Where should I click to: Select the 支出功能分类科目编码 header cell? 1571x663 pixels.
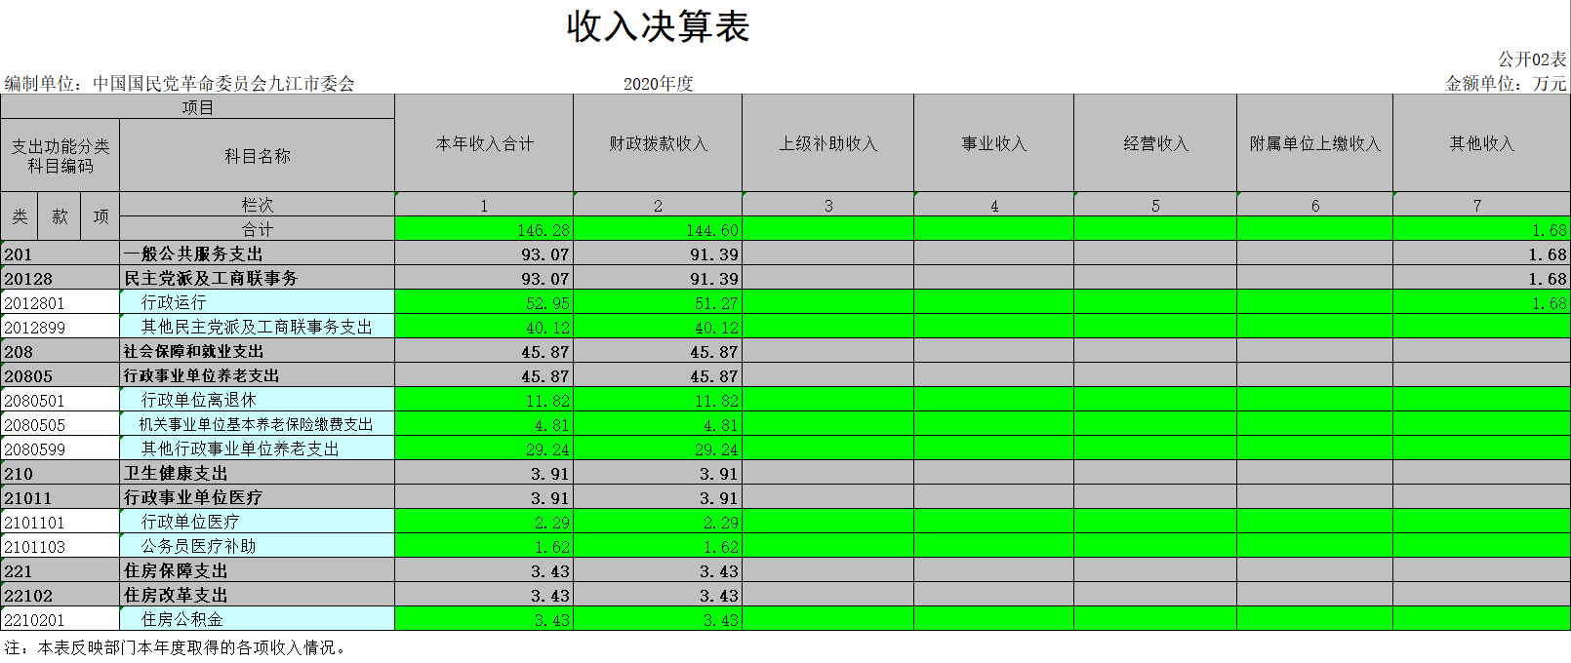[60, 156]
